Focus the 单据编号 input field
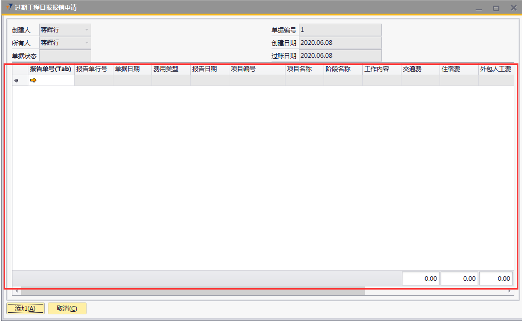 (340, 30)
